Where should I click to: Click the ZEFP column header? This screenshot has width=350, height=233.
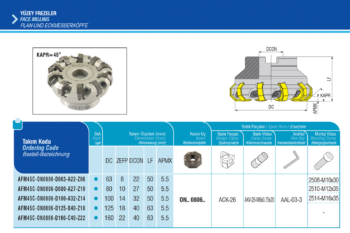click(x=122, y=161)
